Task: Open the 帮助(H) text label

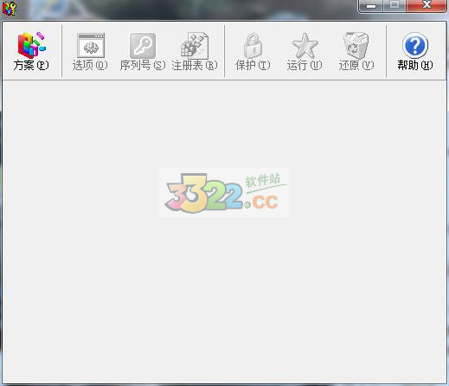Action: (x=415, y=65)
